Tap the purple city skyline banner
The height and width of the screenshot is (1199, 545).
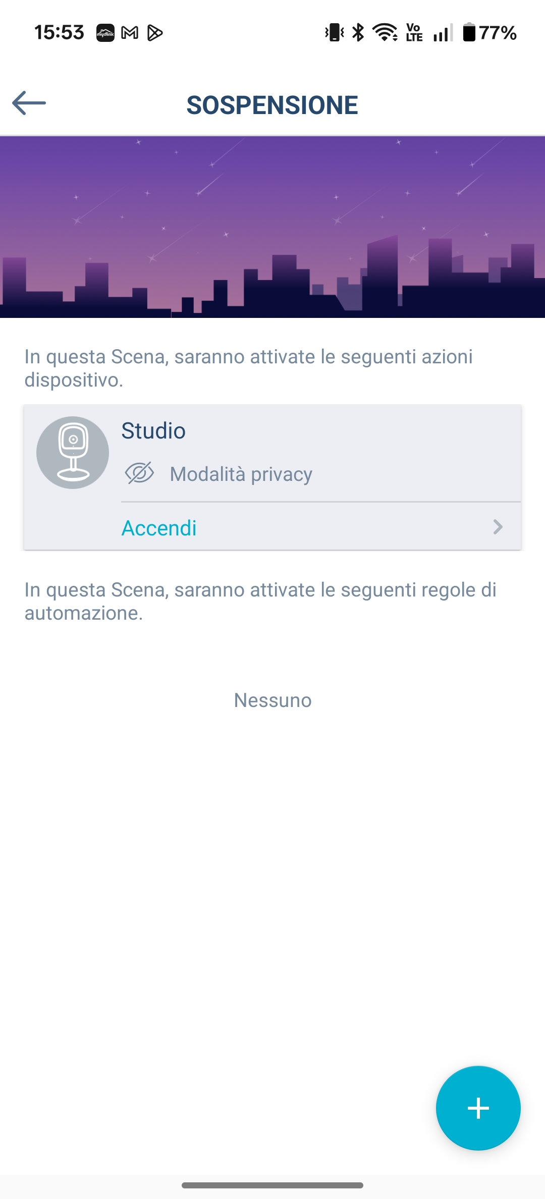[272, 227]
